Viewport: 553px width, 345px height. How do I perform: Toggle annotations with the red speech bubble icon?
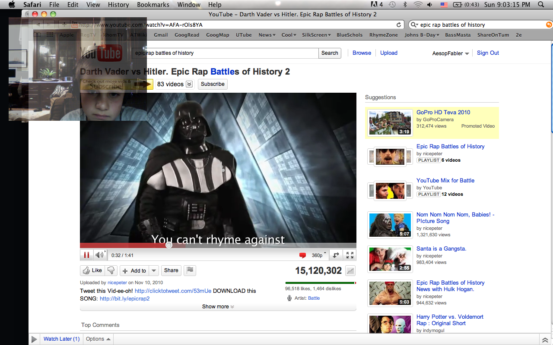click(x=302, y=255)
